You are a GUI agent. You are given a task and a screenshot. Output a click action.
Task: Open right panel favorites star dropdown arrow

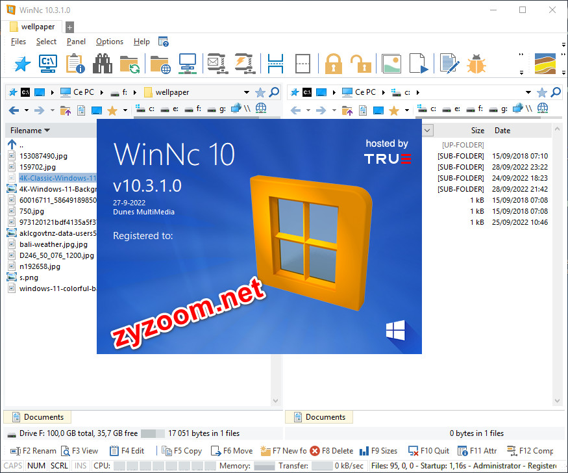(407, 110)
